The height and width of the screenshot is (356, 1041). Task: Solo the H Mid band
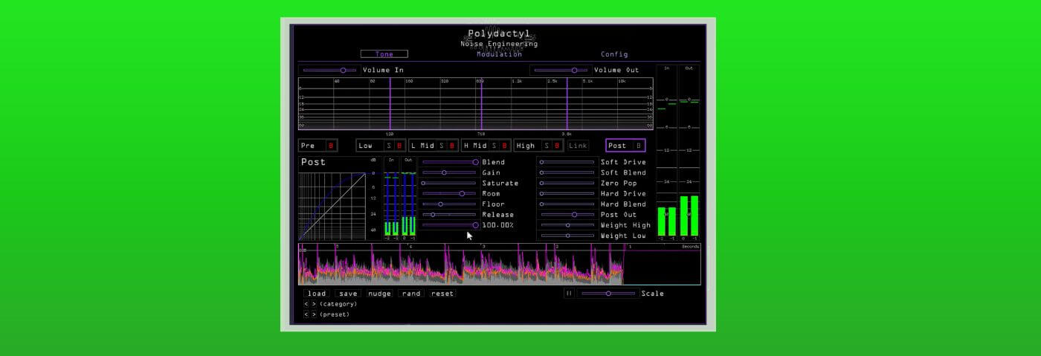494,146
